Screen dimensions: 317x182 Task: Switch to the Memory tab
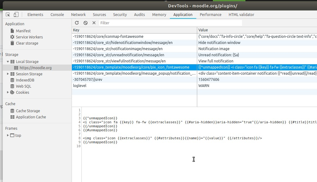click(x=159, y=14)
